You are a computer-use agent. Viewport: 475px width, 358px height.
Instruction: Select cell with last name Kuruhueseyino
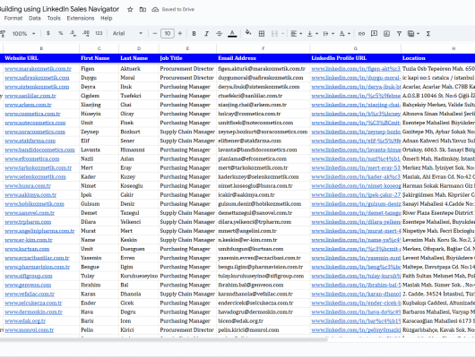coord(139,276)
